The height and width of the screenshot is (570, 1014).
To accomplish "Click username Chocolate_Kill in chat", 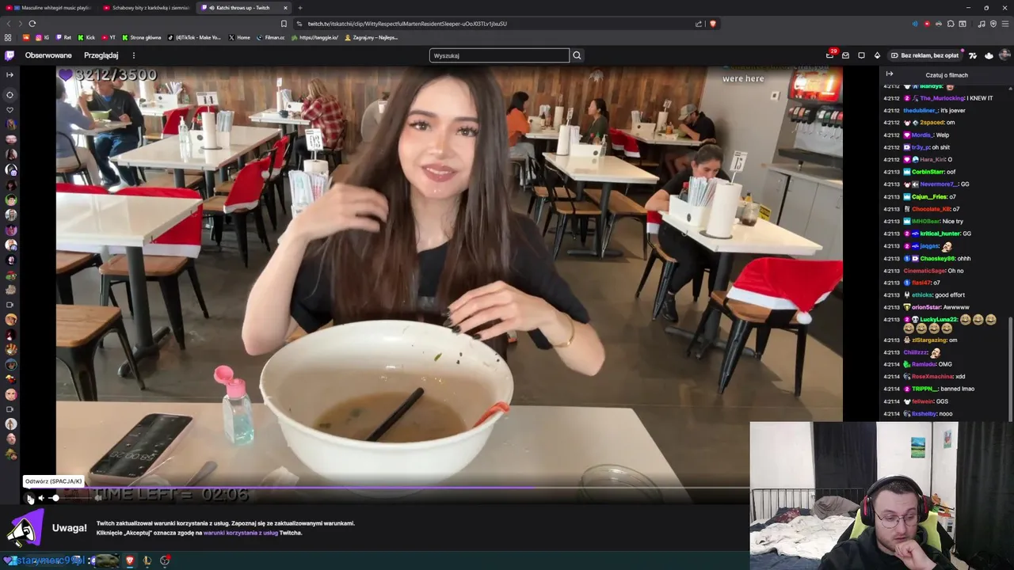I will 931,209.
